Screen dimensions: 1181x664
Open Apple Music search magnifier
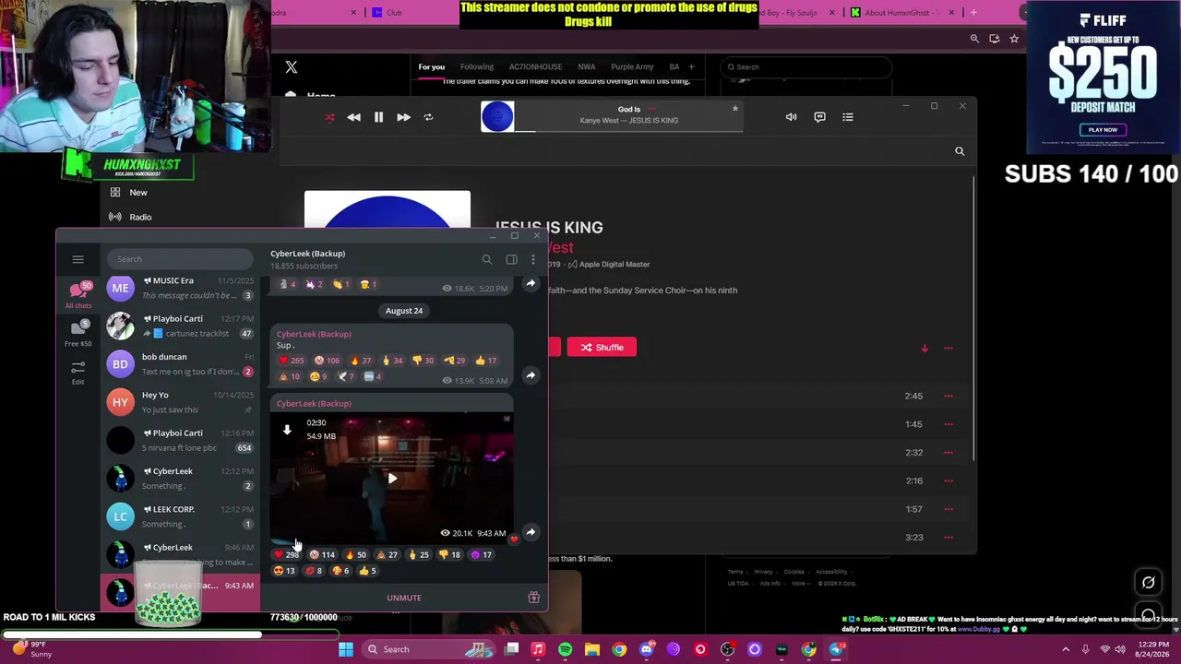[x=960, y=151]
